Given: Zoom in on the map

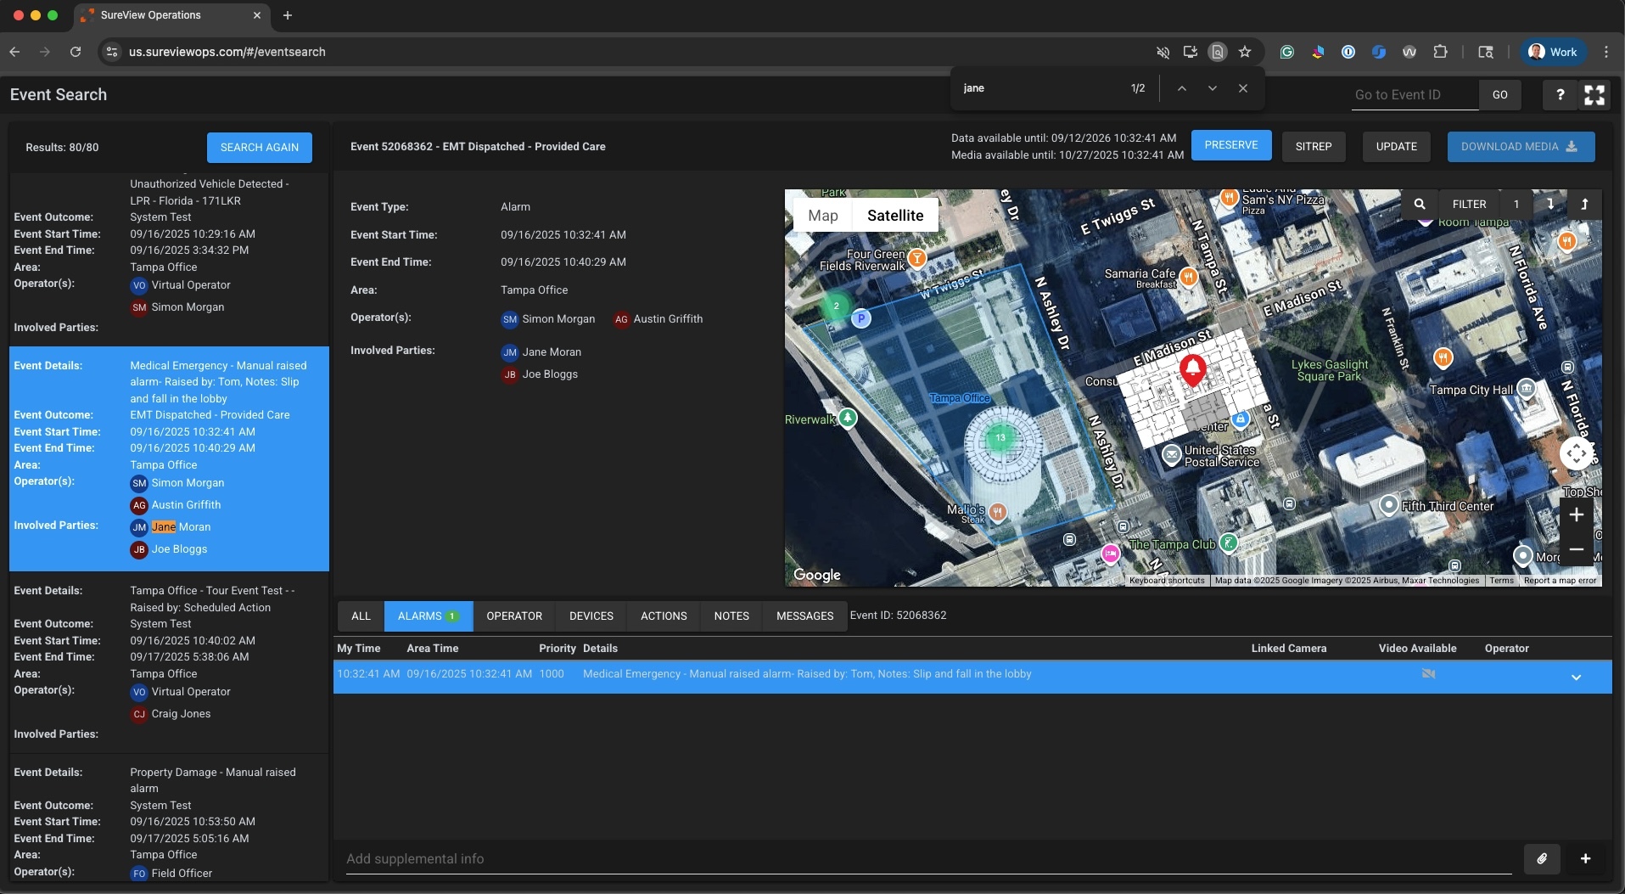Looking at the screenshot, I should point(1576,514).
